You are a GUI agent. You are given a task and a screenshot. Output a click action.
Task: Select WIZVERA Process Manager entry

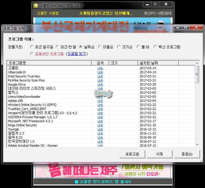(32, 117)
